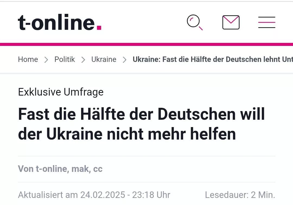Click the pink dot in the logo
This screenshot has width=293, height=205.
(x=99, y=27)
